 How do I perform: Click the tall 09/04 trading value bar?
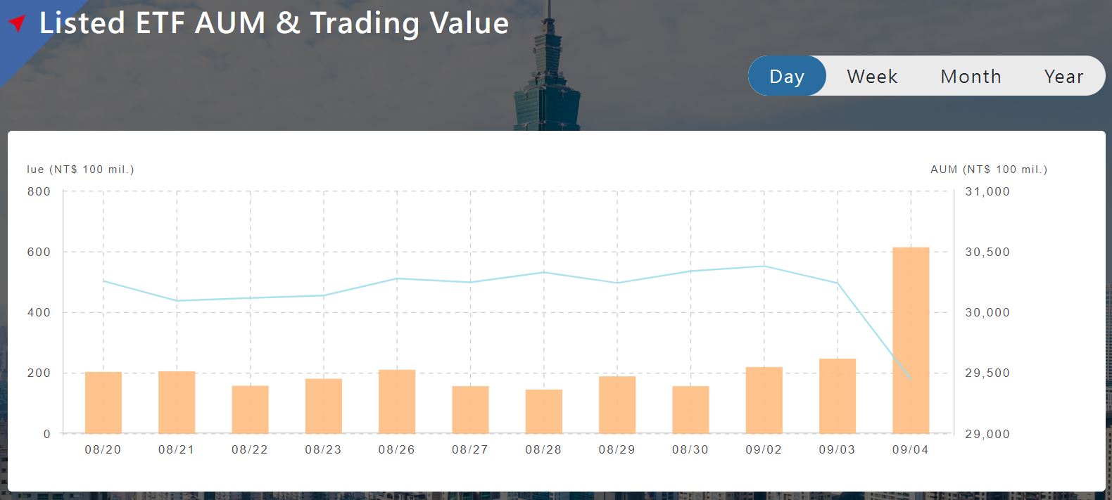(911, 340)
